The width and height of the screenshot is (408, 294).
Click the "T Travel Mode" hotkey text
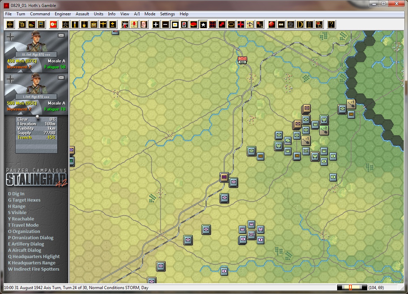[x=23, y=225]
